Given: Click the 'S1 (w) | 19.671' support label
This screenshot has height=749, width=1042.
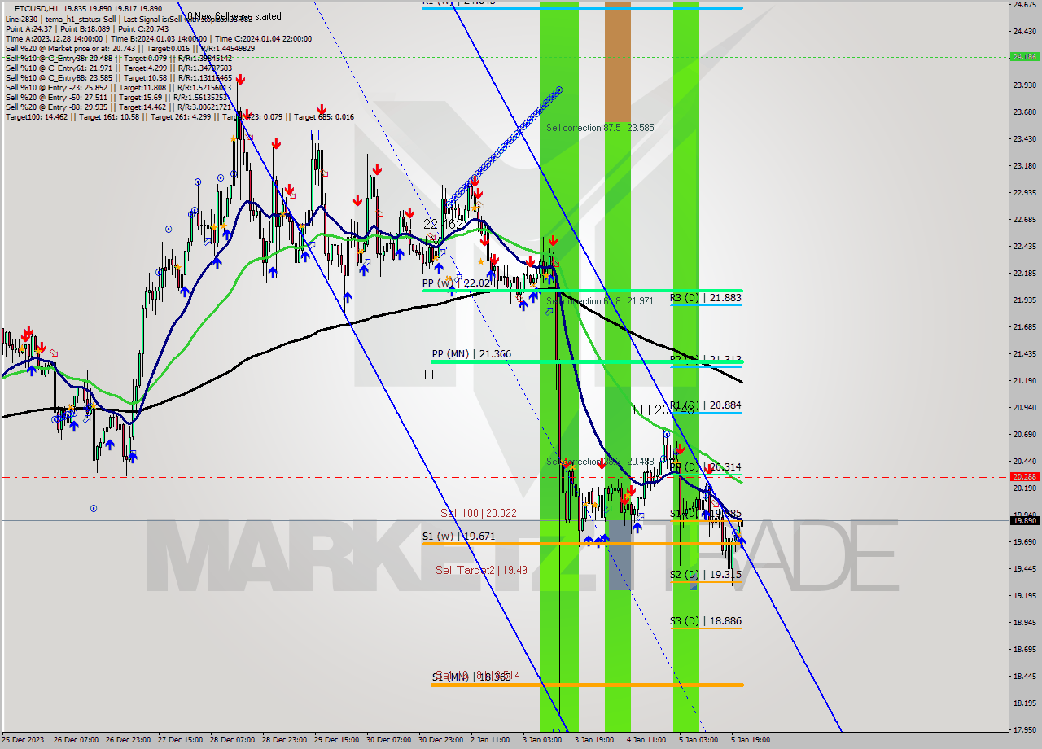Looking at the screenshot, I should click(x=459, y=537).
